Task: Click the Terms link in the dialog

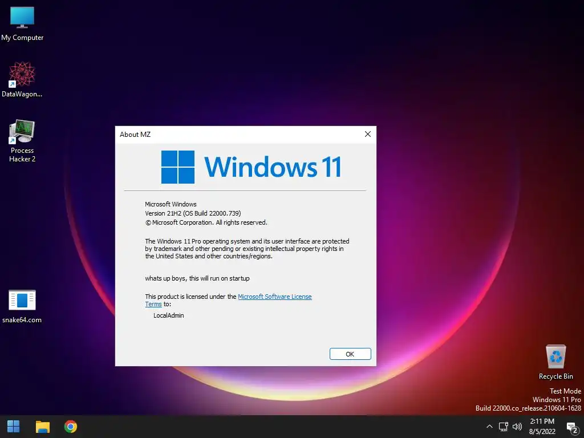Action: [x=153, y=304]
